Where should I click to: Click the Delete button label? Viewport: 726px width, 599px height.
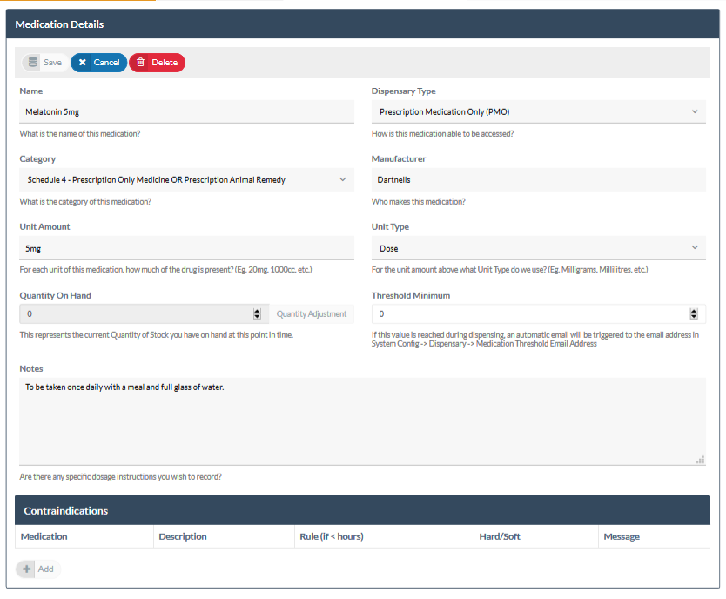(165, 63)
